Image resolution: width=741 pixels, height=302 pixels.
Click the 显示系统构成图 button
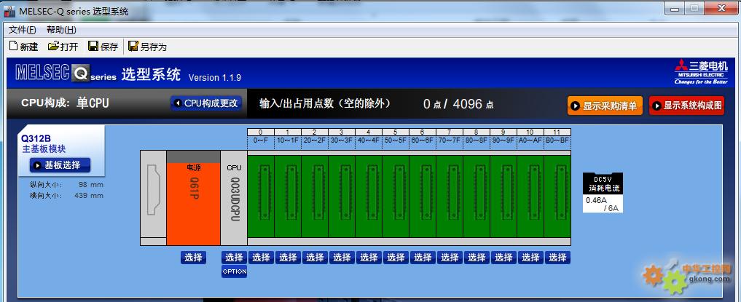coord(686,106)
